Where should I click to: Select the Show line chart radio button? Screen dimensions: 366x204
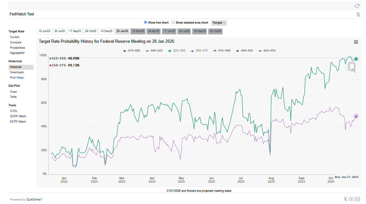click(x=145, y=23)
